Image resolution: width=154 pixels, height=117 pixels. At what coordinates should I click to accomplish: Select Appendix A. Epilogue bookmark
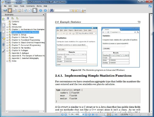coord(20,53)
